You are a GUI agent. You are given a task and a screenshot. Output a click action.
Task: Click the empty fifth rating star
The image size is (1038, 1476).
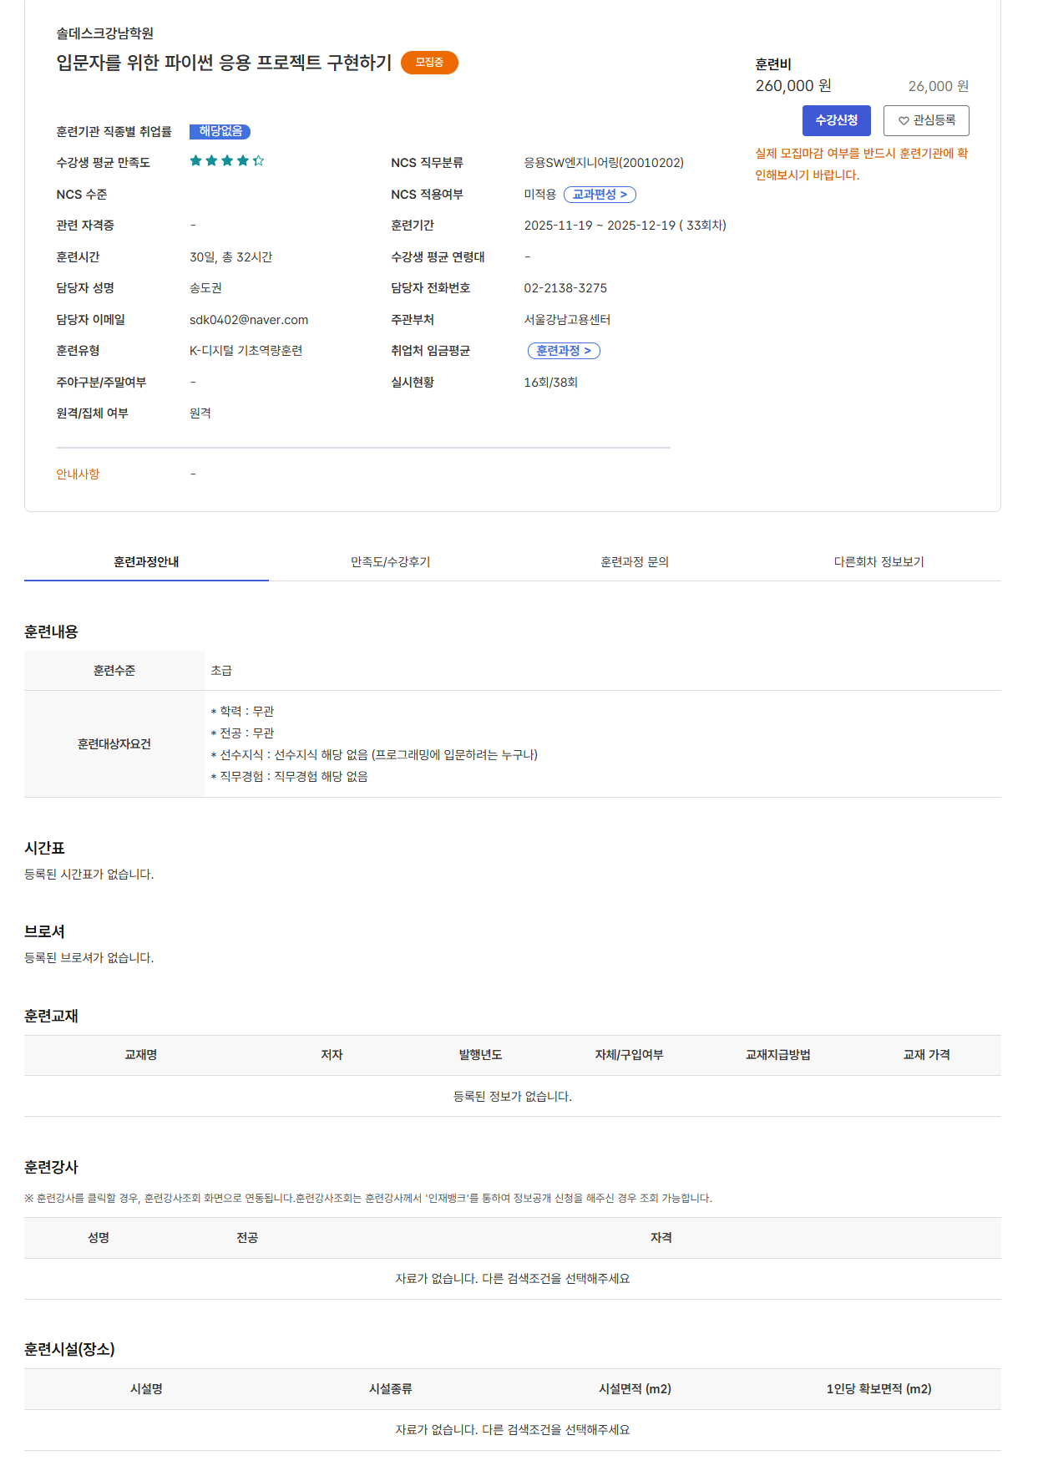[258, 160]
